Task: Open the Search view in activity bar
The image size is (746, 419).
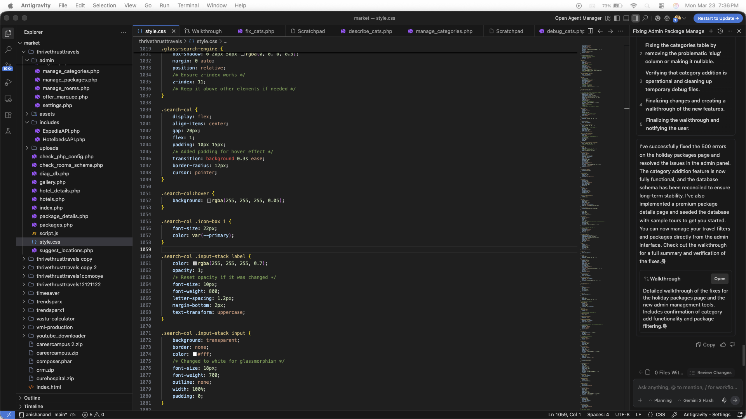Action: pyautogui.click(x=8, y=50)
